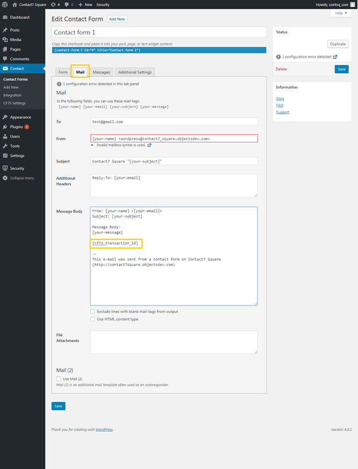
Task: Click the WordPress logo in admin bar
Action: (x=5, y=5)
